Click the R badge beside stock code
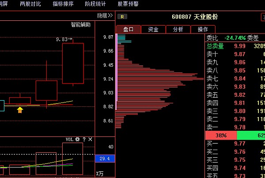The image size is (265, 178). [x=122, y=17]
